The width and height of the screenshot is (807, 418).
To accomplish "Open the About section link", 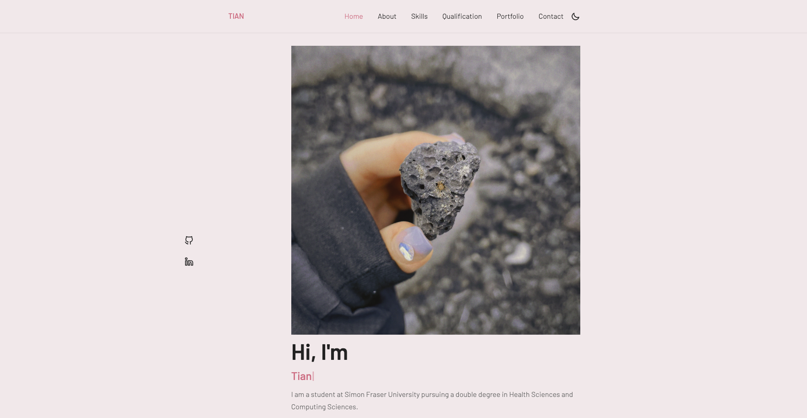I will 387,16.
